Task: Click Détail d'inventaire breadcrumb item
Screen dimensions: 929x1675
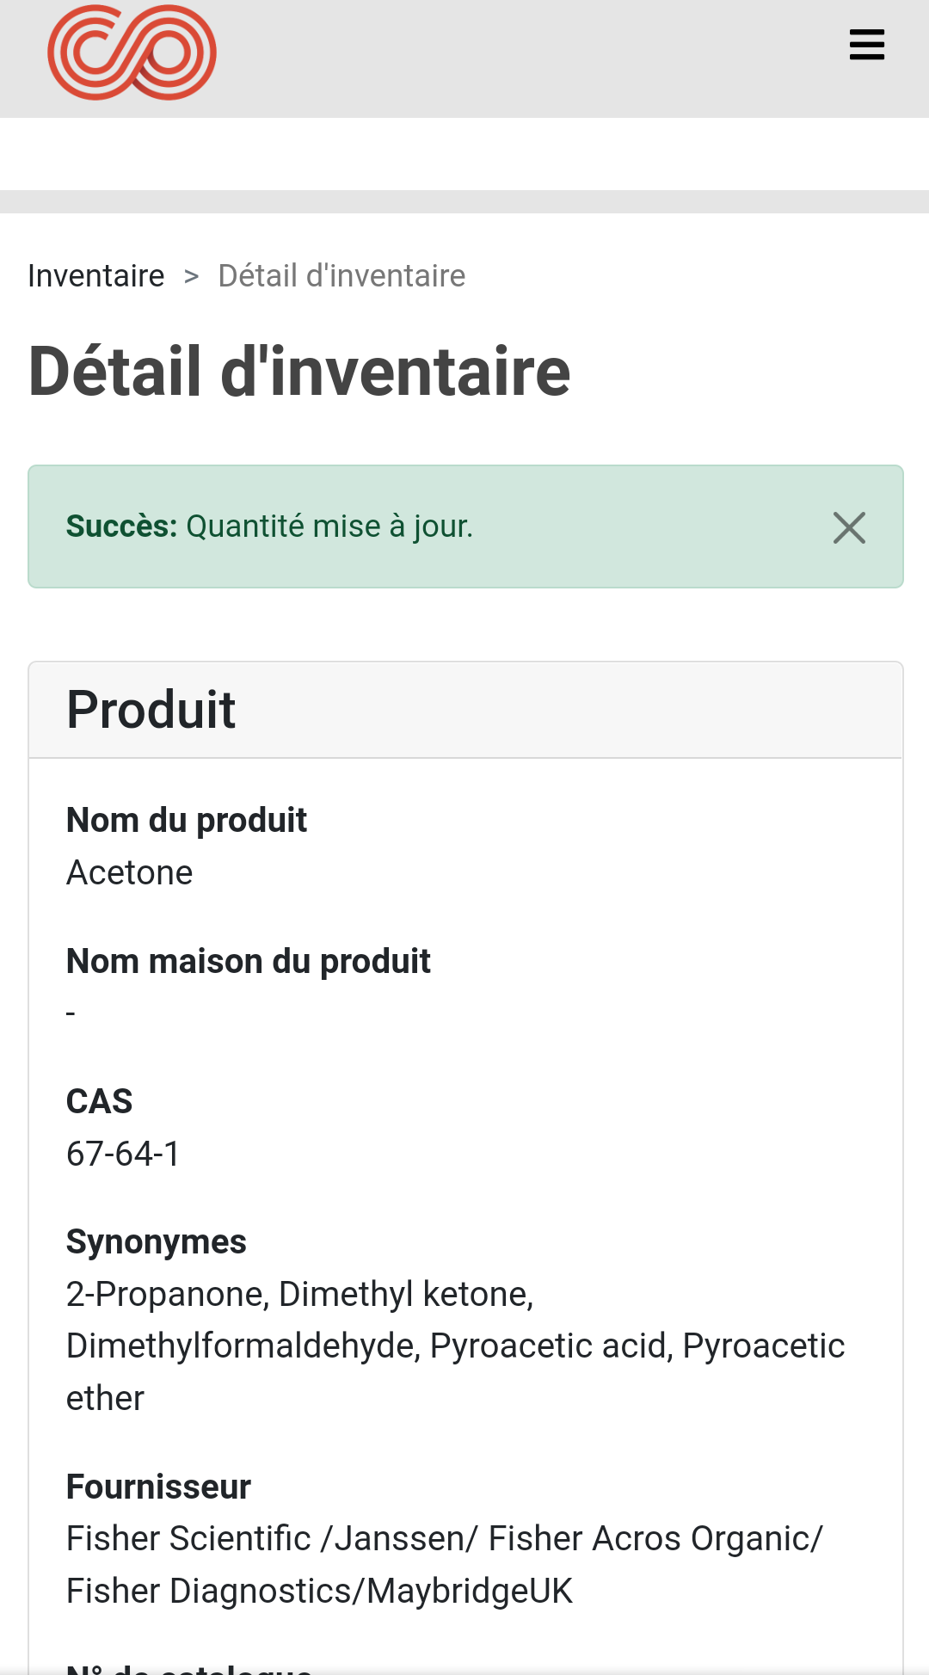Action: click(x=341, y=276)
